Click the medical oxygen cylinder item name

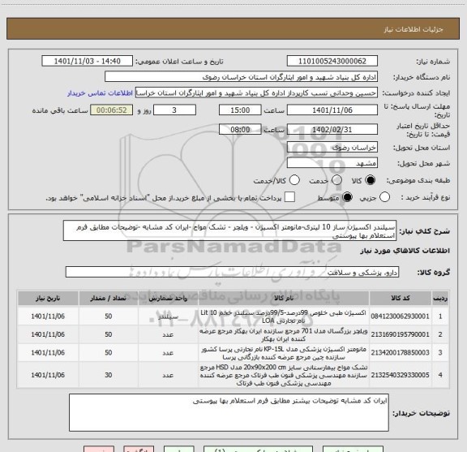coord(284,316)
